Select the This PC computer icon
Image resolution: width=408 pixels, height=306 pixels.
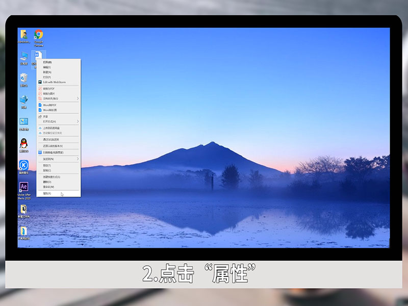point(23,56)
